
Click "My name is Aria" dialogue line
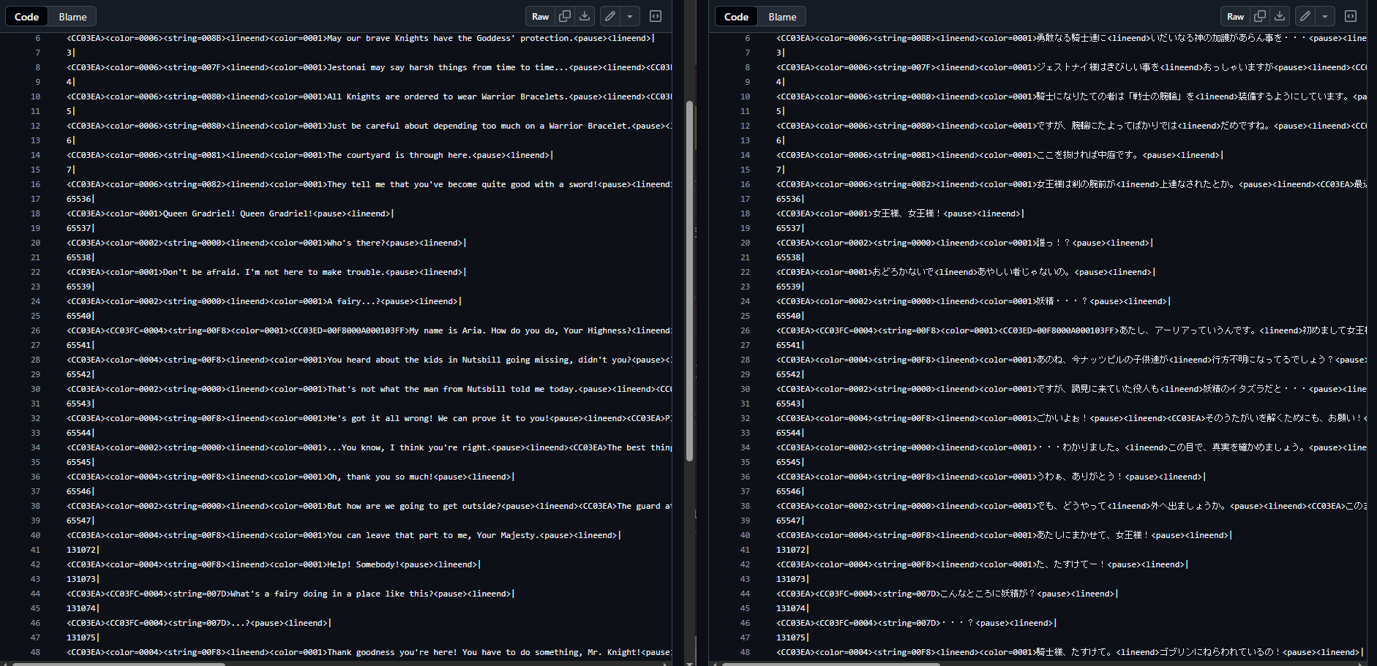pyautogui.click(x=369, y=330)
